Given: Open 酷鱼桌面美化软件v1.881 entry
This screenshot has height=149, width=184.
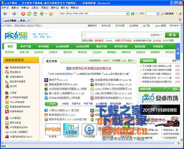Looking at the screenshot, I should [x=61, y=84].
